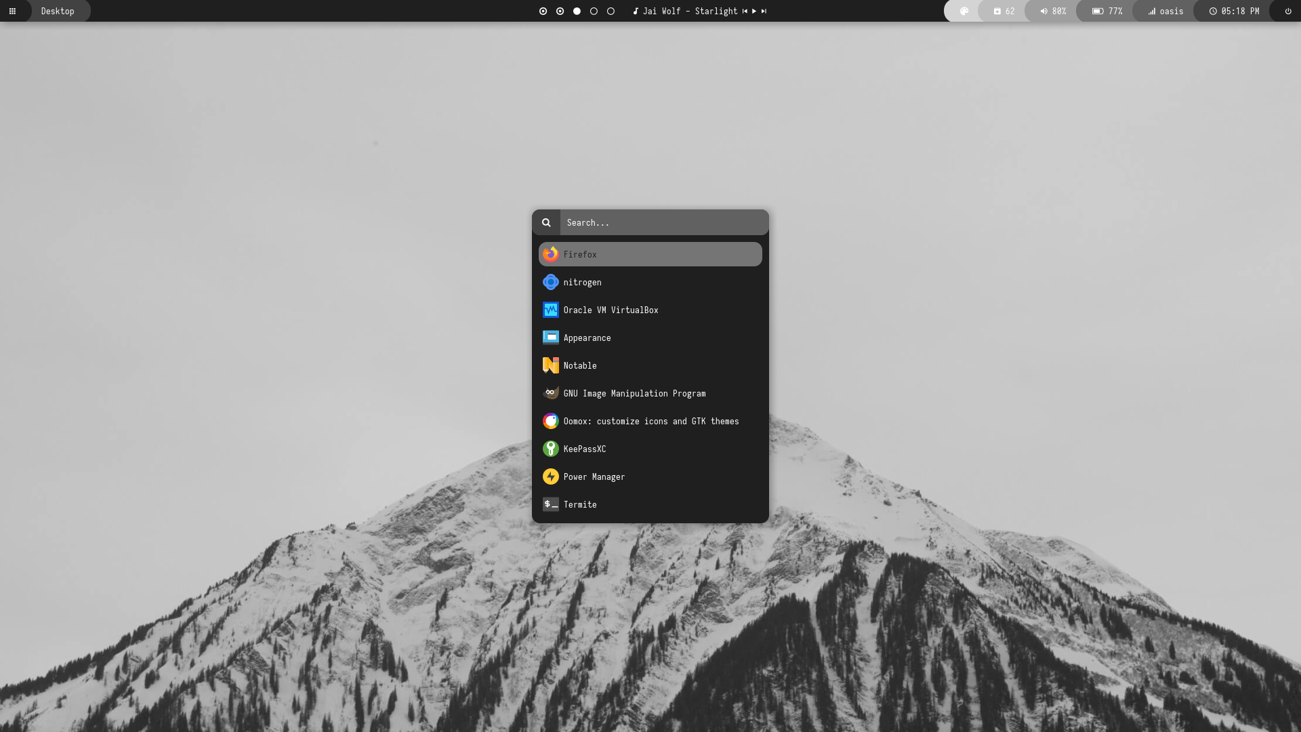This screenshot has width=1301, height=732.
Task: Switch to the fourth workspace circle
Action: (x=594, y=11)
